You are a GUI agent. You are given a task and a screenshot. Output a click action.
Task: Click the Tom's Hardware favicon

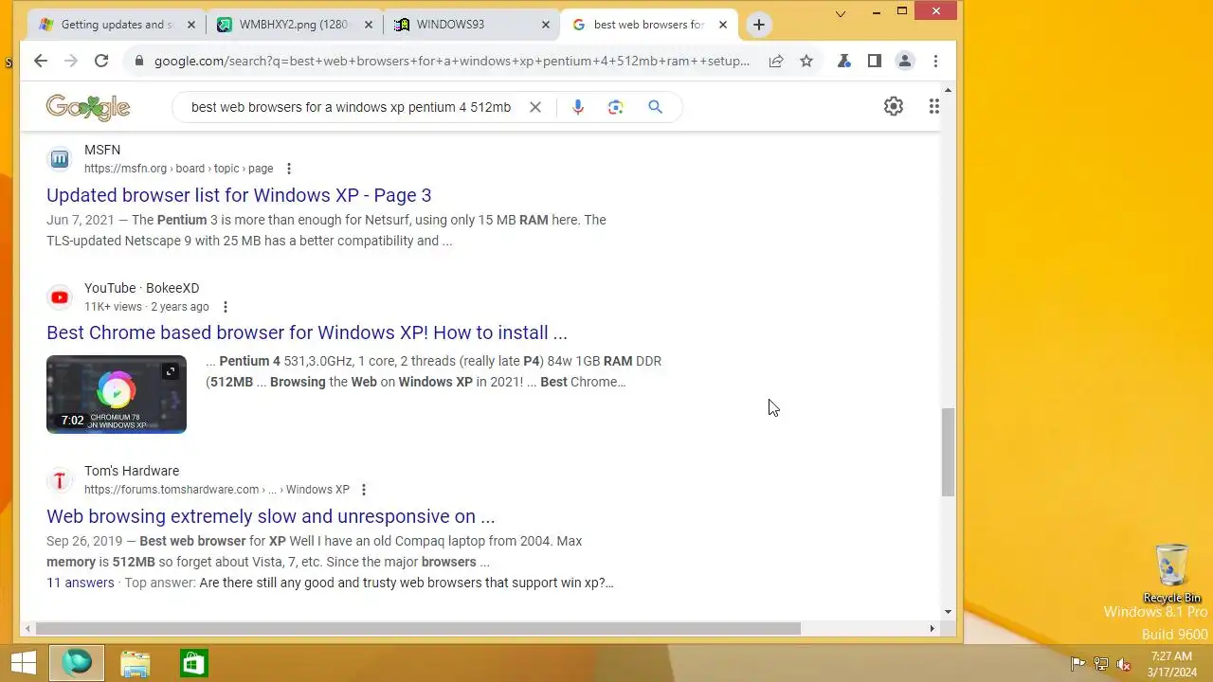point(60,480)
